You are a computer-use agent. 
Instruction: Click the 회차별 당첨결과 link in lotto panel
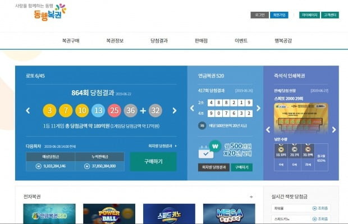[x=162, y=146]
